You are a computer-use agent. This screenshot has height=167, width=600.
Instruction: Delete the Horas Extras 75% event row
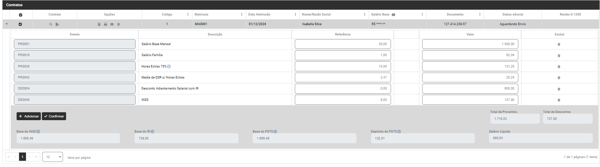tap(559, 67)
